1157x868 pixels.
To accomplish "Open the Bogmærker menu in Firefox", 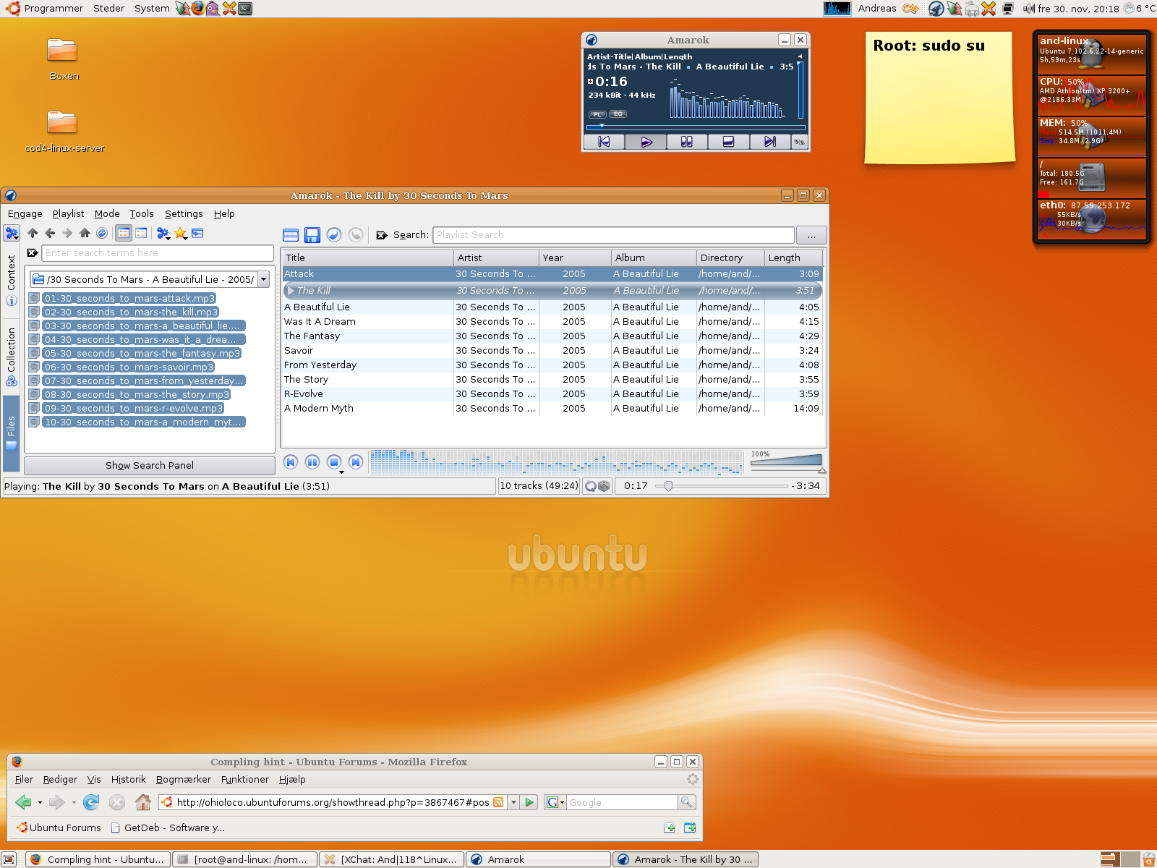I will [x=184, y=779].
